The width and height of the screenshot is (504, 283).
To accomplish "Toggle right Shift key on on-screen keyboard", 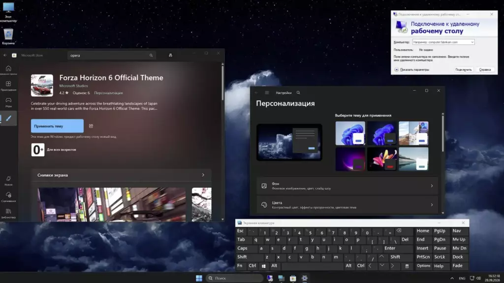I will coord(400,257).
